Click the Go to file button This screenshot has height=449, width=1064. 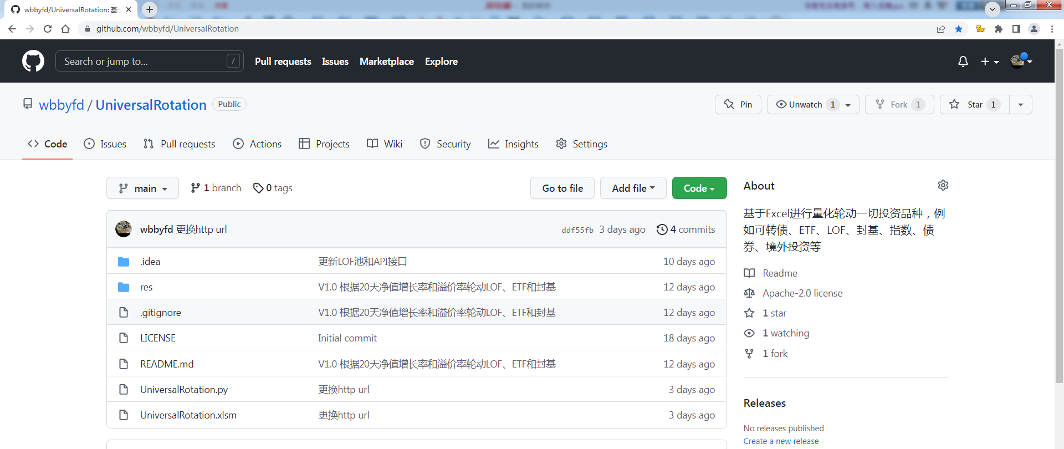tap(562, 188)
